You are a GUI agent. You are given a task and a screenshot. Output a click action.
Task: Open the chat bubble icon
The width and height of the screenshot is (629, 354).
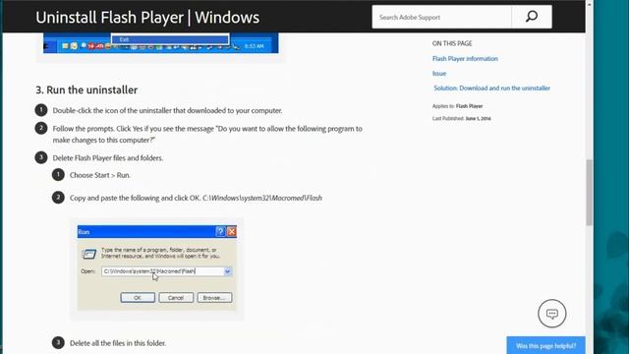point(552,314)
